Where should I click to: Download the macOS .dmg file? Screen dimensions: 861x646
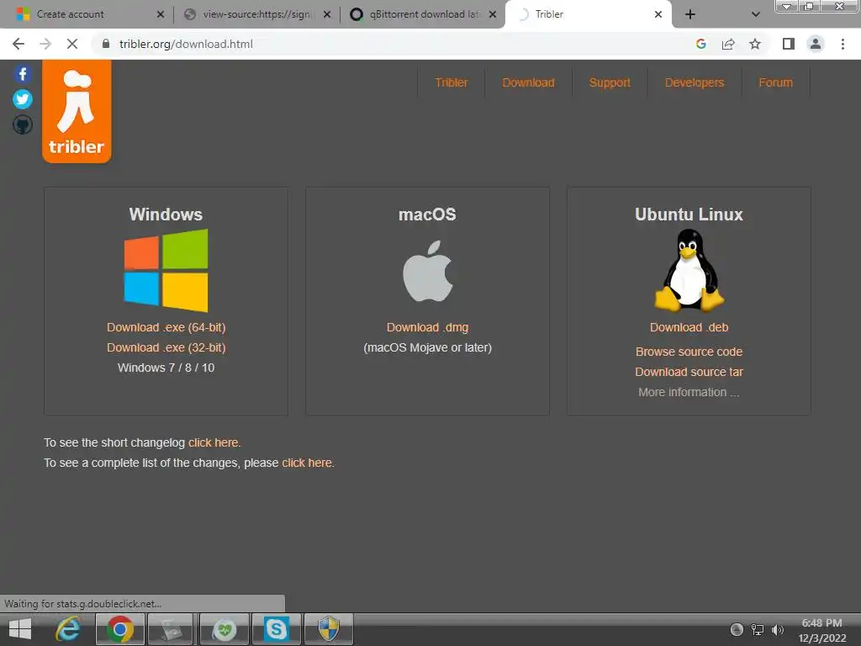click(x=428, y=327)
